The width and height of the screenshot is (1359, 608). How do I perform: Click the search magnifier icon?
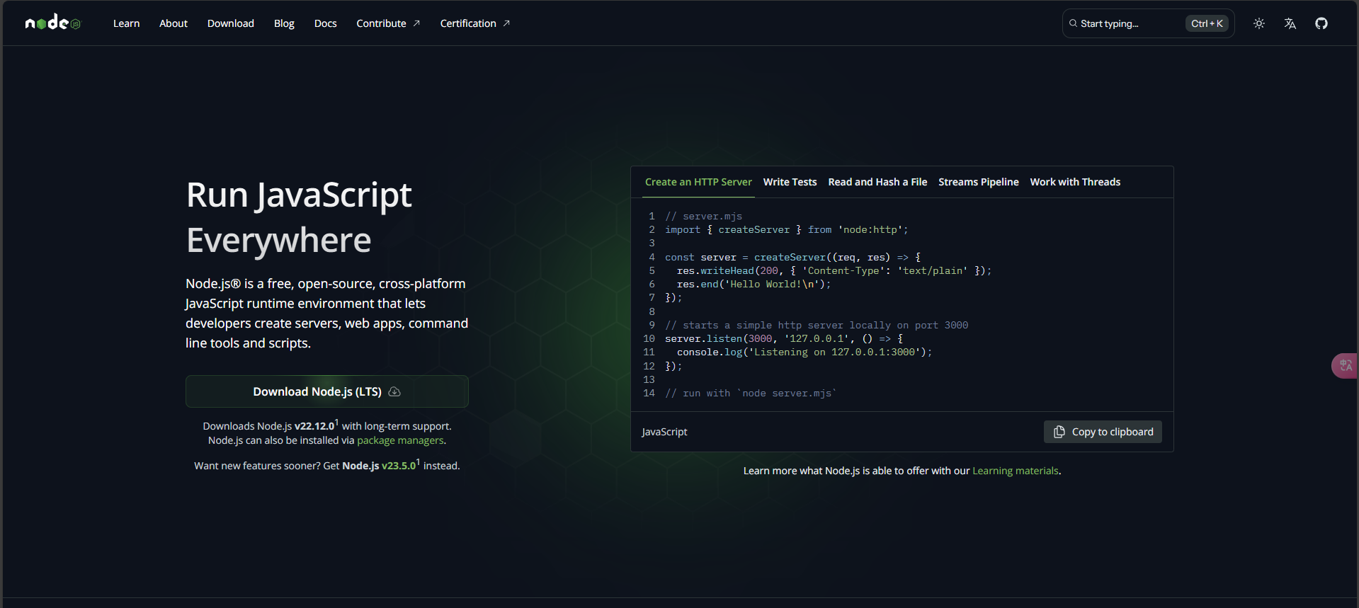[x=1073, y=23]
